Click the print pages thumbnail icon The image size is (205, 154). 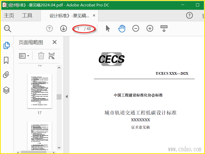(x=52, y=56)
